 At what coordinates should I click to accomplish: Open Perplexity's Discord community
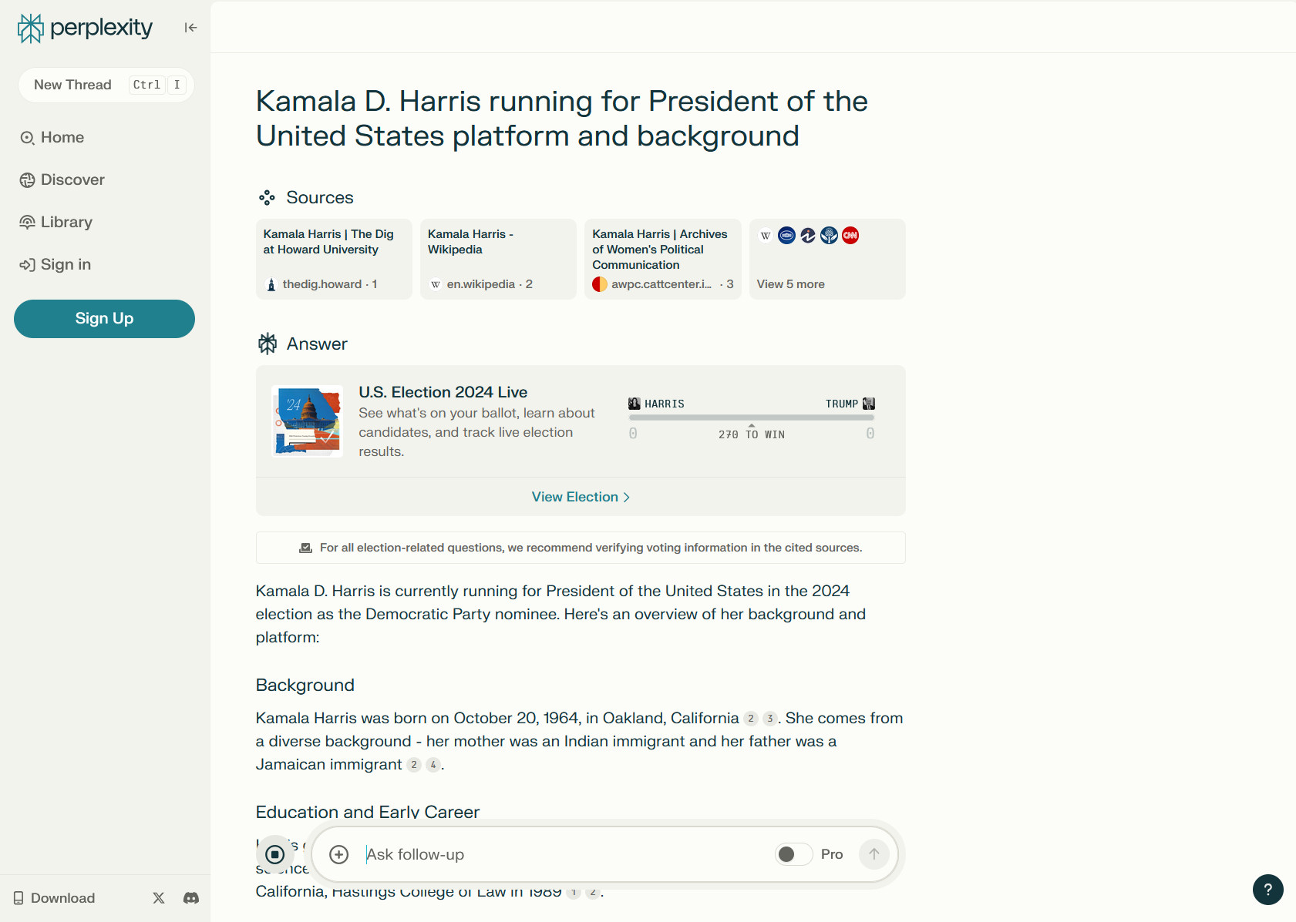click(x=190, y=898)
